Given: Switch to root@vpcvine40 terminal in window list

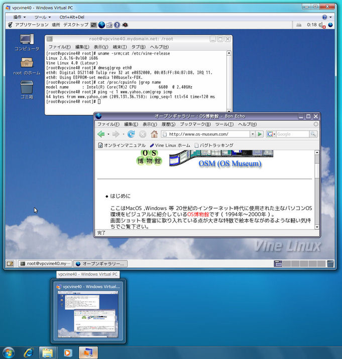Looking at the screenshot, I should click(45, 264).
